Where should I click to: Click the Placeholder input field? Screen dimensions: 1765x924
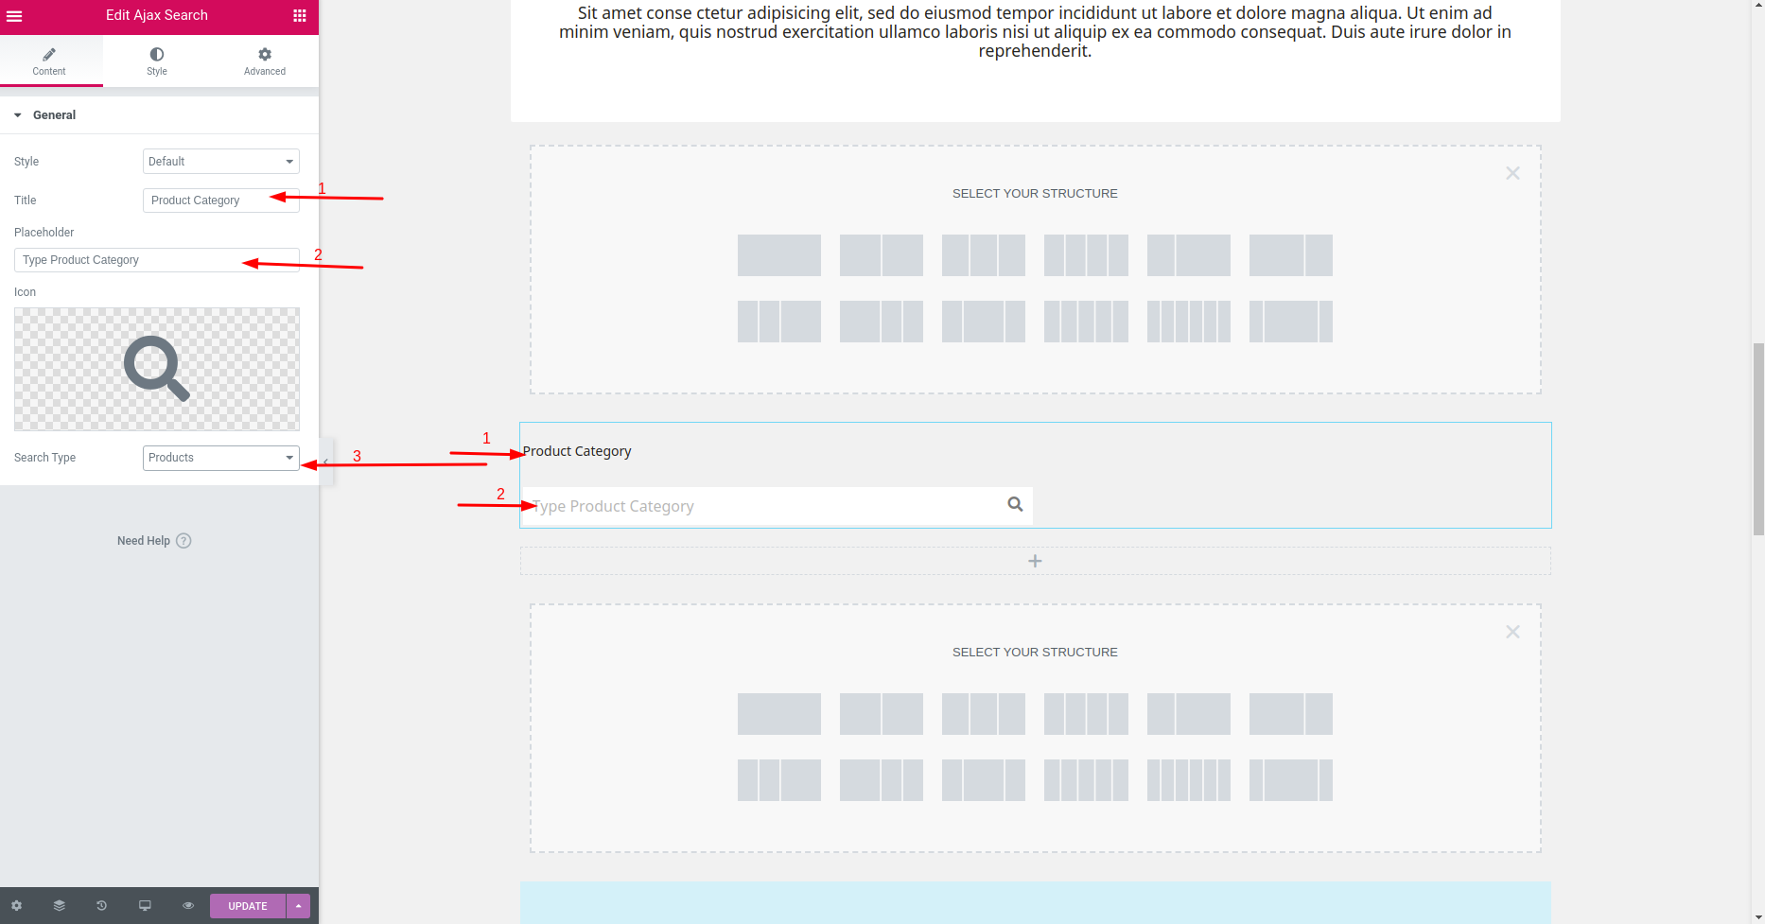click(x=157, y=260)
